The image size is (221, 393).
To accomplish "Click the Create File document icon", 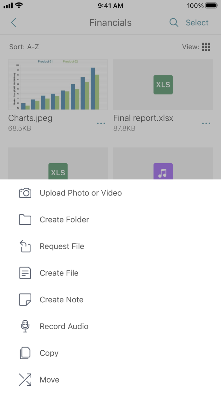I will pyautogui.click(x=25, y=273).
